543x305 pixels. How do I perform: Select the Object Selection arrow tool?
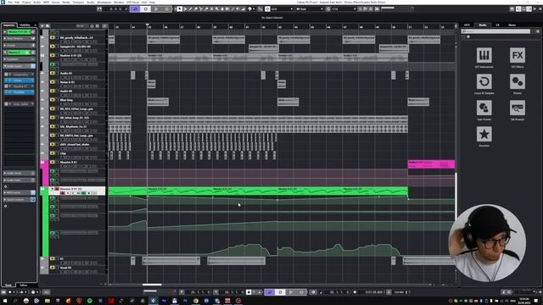[179, 9]
